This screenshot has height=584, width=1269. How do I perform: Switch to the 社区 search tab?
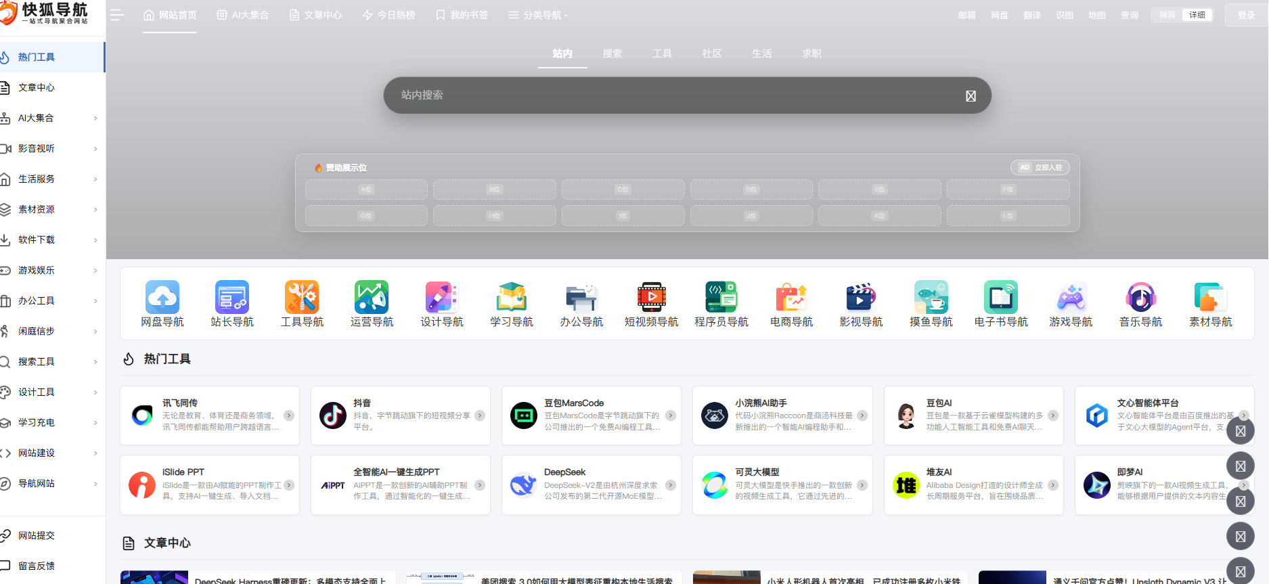(711, 53)
